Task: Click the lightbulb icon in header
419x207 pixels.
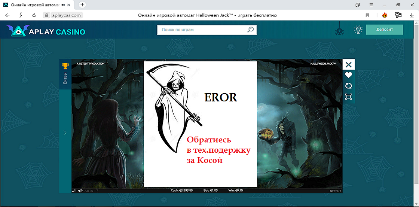Action: (358, 30)
